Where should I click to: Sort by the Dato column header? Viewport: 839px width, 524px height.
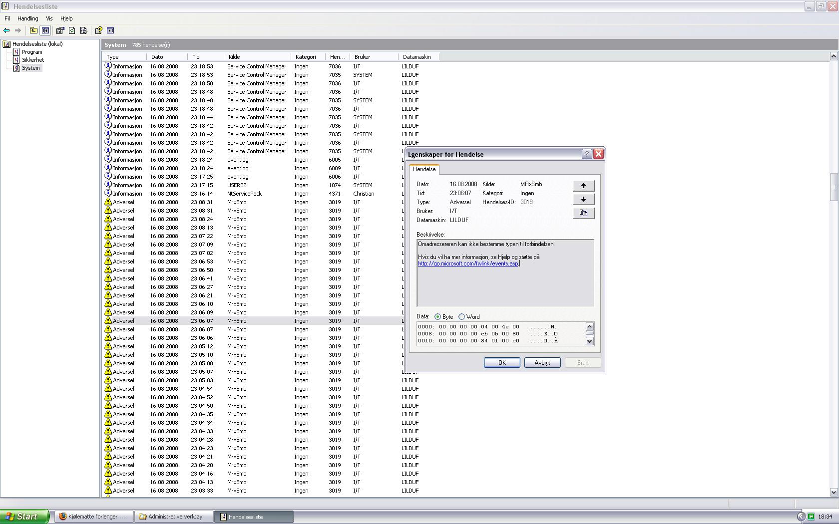[167, 57]
